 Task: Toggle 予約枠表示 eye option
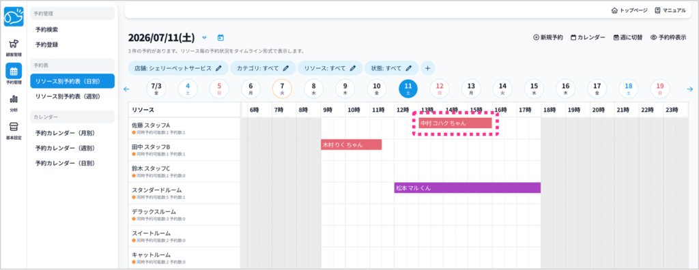coord(668,38)
